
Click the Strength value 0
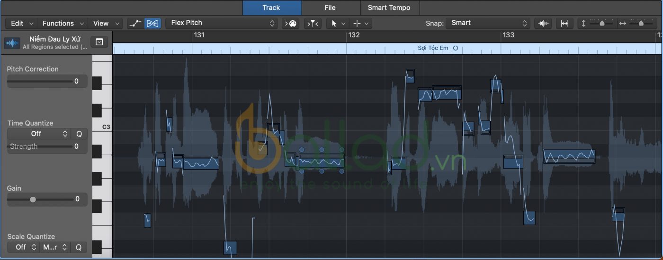click(x=76, y=147)
